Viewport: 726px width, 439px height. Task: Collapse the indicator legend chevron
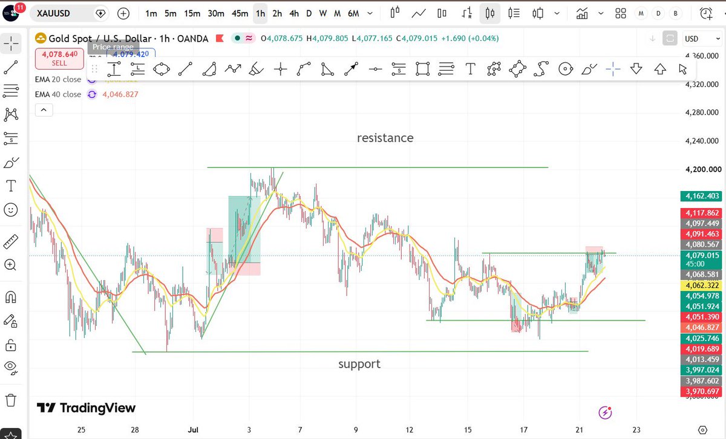[44, 110]
